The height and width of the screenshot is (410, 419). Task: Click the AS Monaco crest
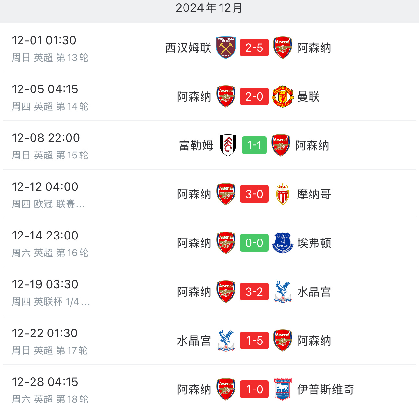pos(283,194)
